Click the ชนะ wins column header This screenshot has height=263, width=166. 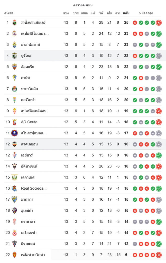tap(76, 13)
